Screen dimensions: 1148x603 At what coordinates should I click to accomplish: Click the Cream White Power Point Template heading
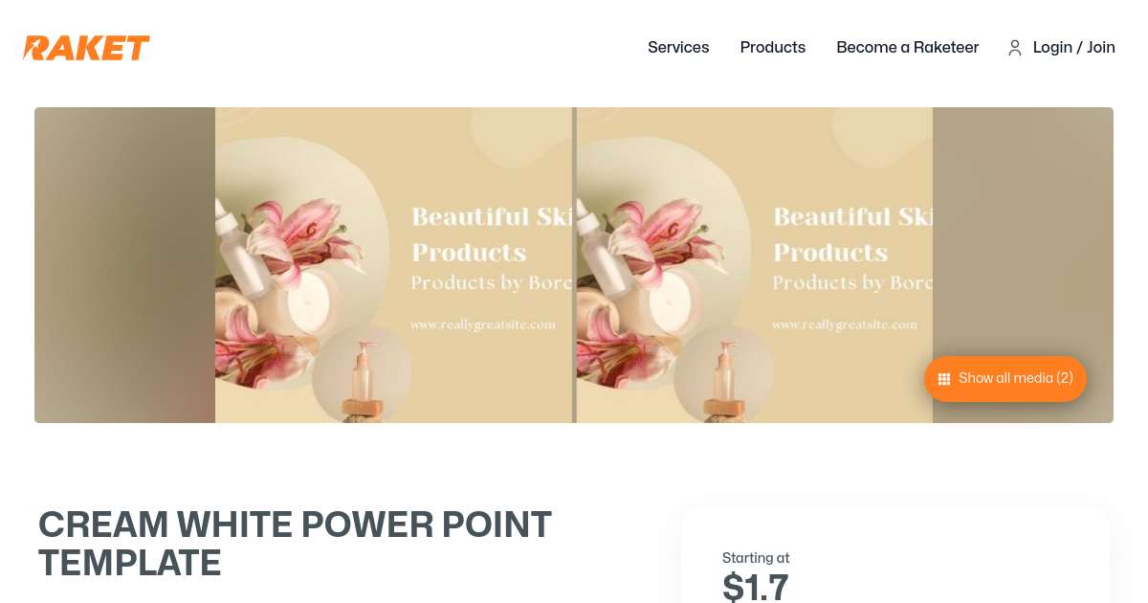295,544
